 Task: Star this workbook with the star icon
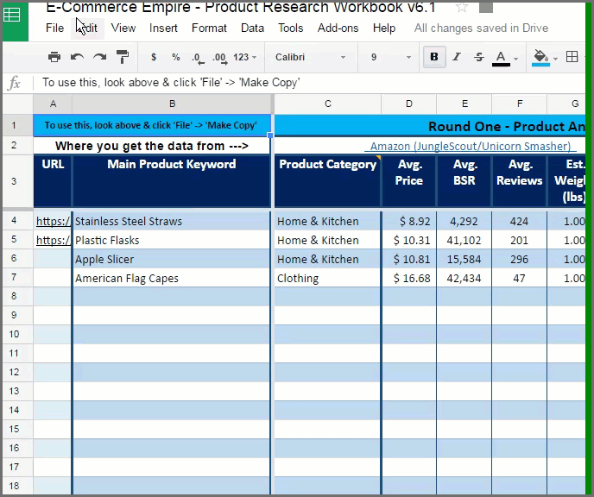click(461, 7)
